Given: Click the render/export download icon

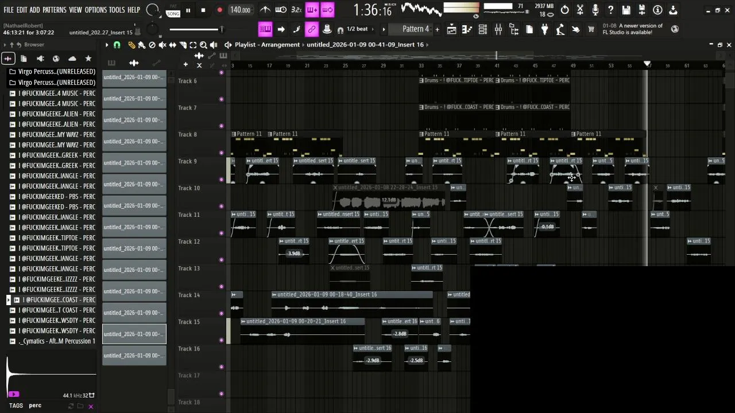Looking at the screenshot, I should [x=673, y=10].
